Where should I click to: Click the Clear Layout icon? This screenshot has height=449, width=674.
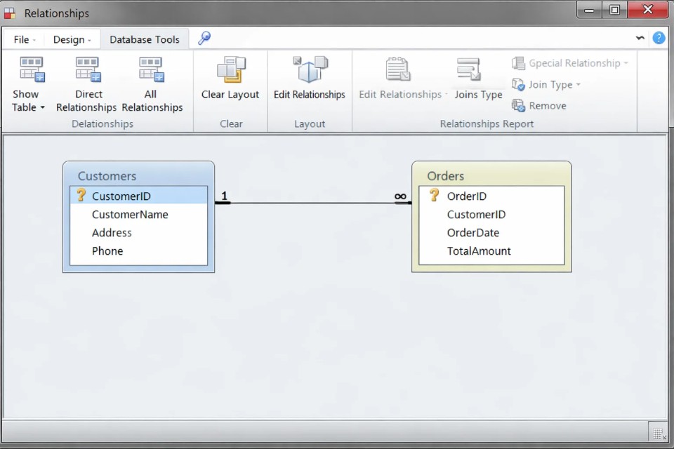click(x=231, y=70)
